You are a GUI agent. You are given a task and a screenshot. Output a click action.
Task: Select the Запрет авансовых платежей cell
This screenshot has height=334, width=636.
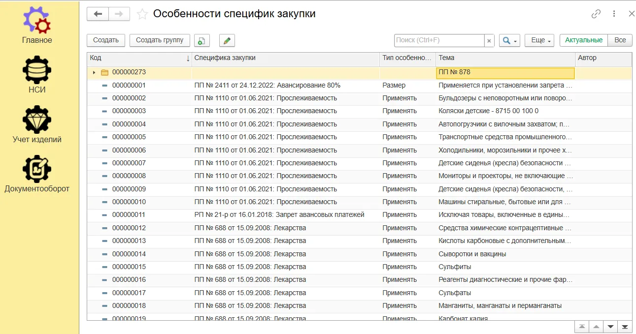click(x=286, y=215)
